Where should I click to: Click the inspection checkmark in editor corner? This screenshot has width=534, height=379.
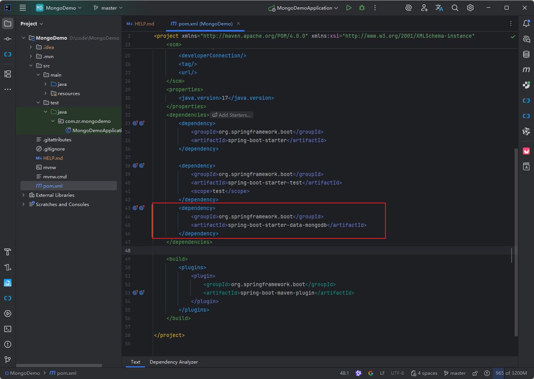[513, 37]
